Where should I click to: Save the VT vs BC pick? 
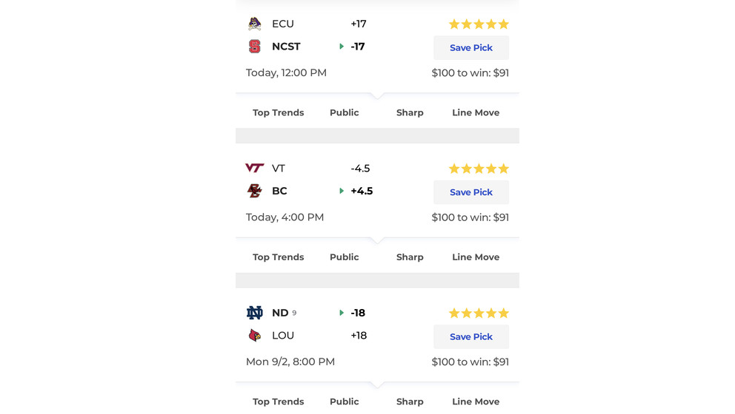point(471,192)
